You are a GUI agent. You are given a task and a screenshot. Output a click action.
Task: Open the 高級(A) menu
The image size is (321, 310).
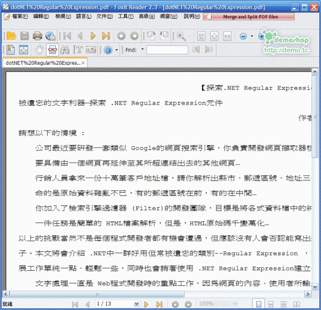pos(147,16)
